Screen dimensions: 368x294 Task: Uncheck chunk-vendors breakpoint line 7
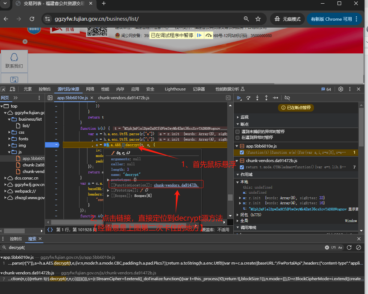point(242,167)
